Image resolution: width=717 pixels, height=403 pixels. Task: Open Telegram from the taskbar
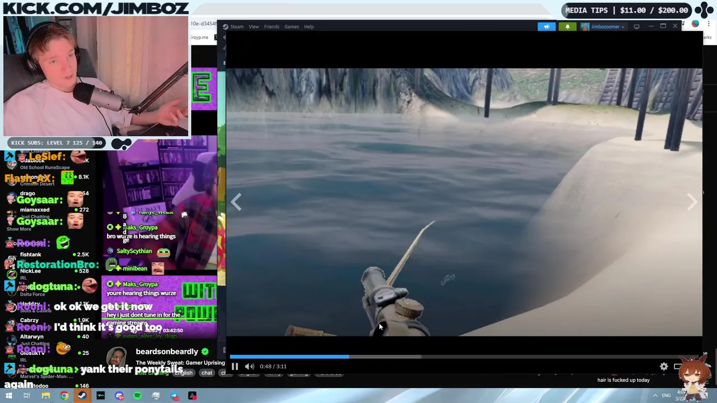click(x=174, y=396)
